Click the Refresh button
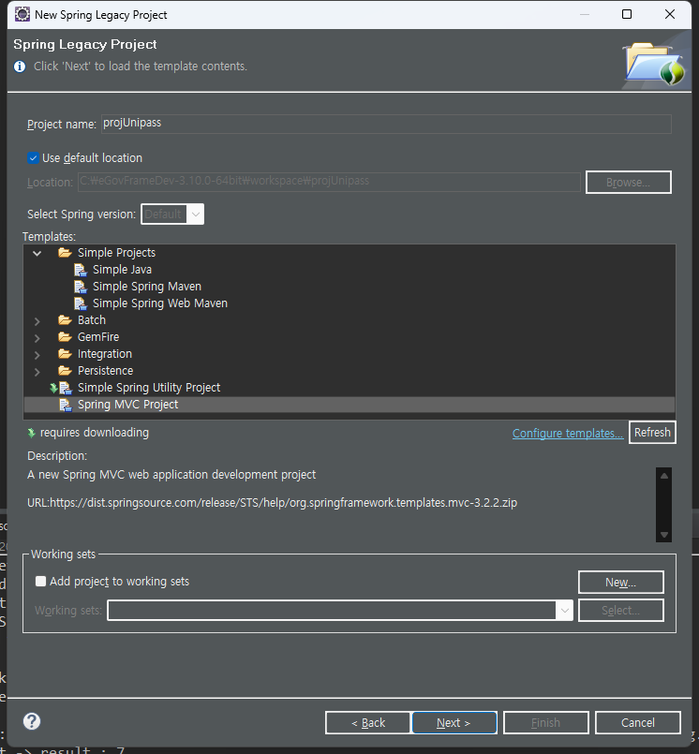 click(x=652, y=433)
